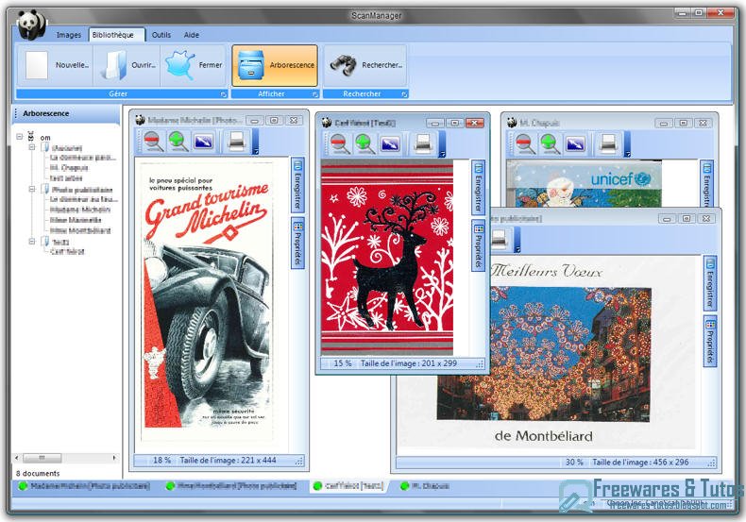The width and height of the screenshot is (746, 522).
Task: Open toolbar overflow dropdown in Michelin window
Action: tap(255, 143)
